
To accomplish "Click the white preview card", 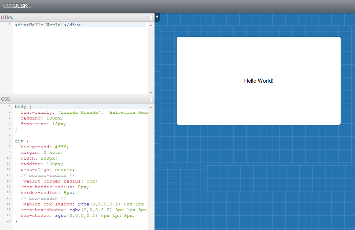I will pos(259,81).
